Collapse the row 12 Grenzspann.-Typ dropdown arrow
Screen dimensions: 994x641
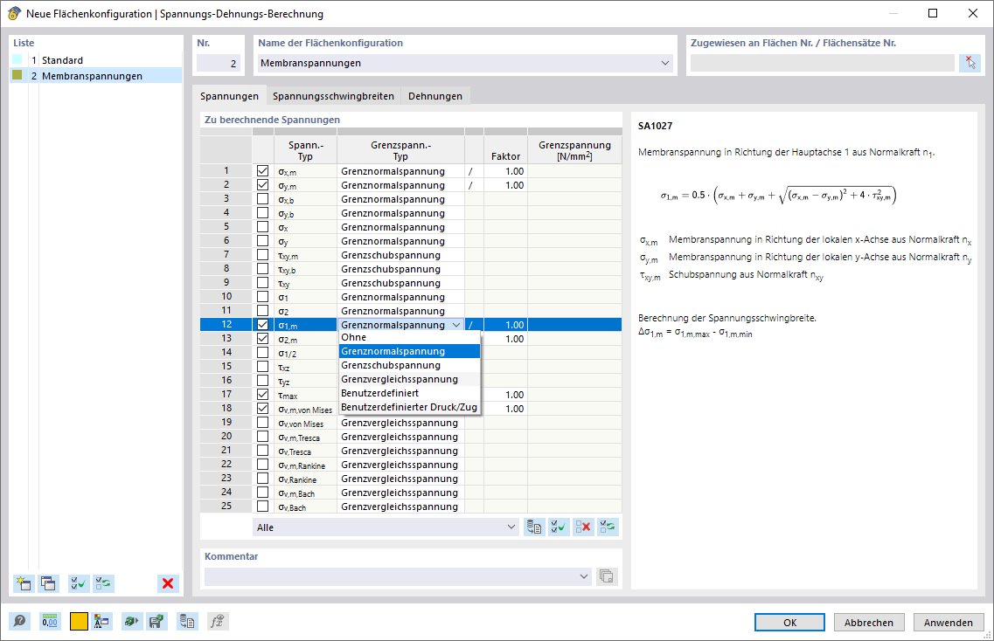coord(456,325)
